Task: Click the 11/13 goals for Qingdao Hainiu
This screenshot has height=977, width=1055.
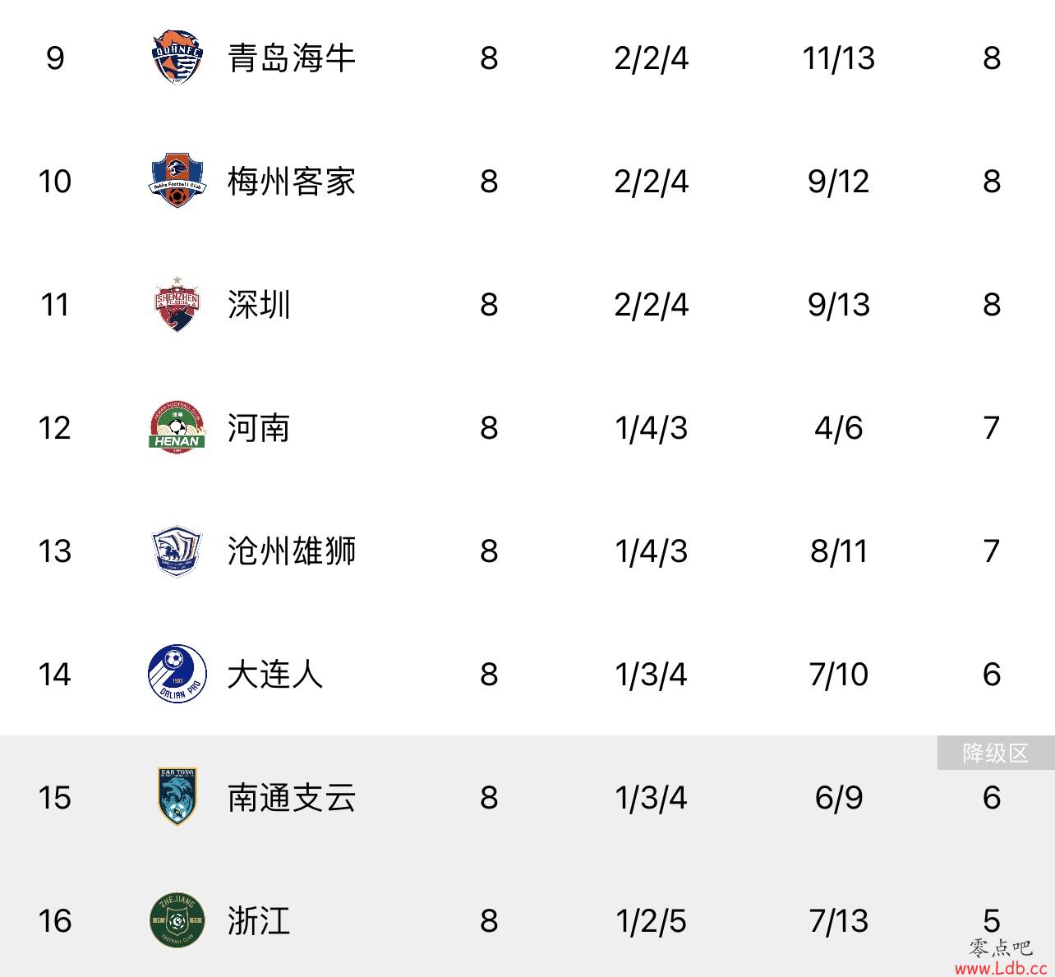Action: 838,58
